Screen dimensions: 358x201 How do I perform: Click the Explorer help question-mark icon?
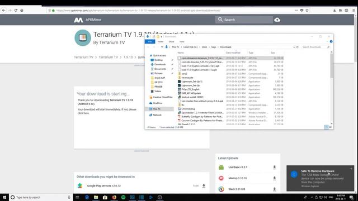pos(331,41)
